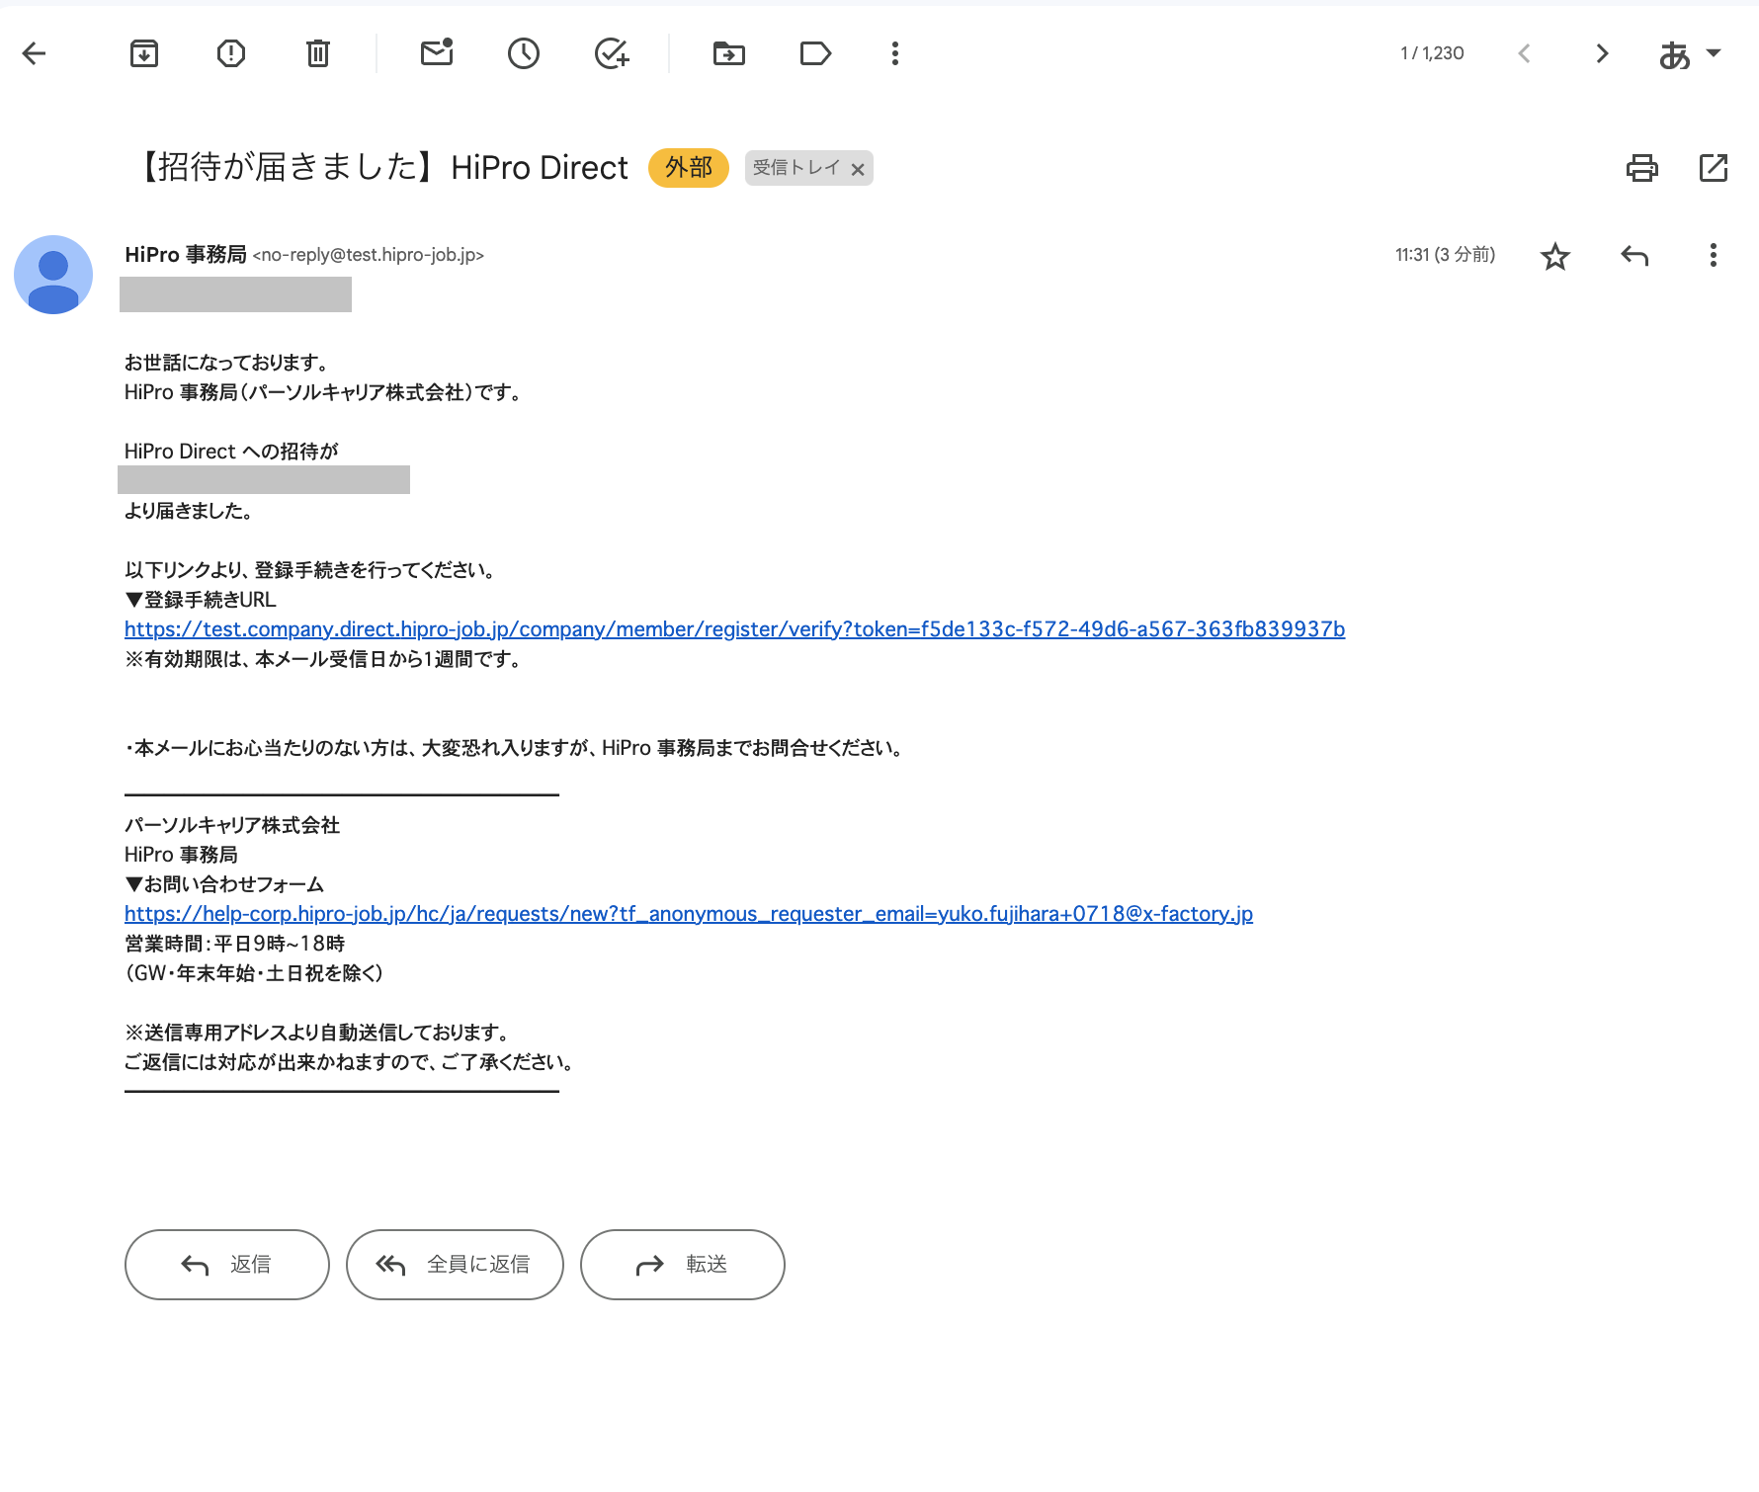1759x1492 pixels.
Task: Open the toolbar overflow menu
Action: coord(894,53)
